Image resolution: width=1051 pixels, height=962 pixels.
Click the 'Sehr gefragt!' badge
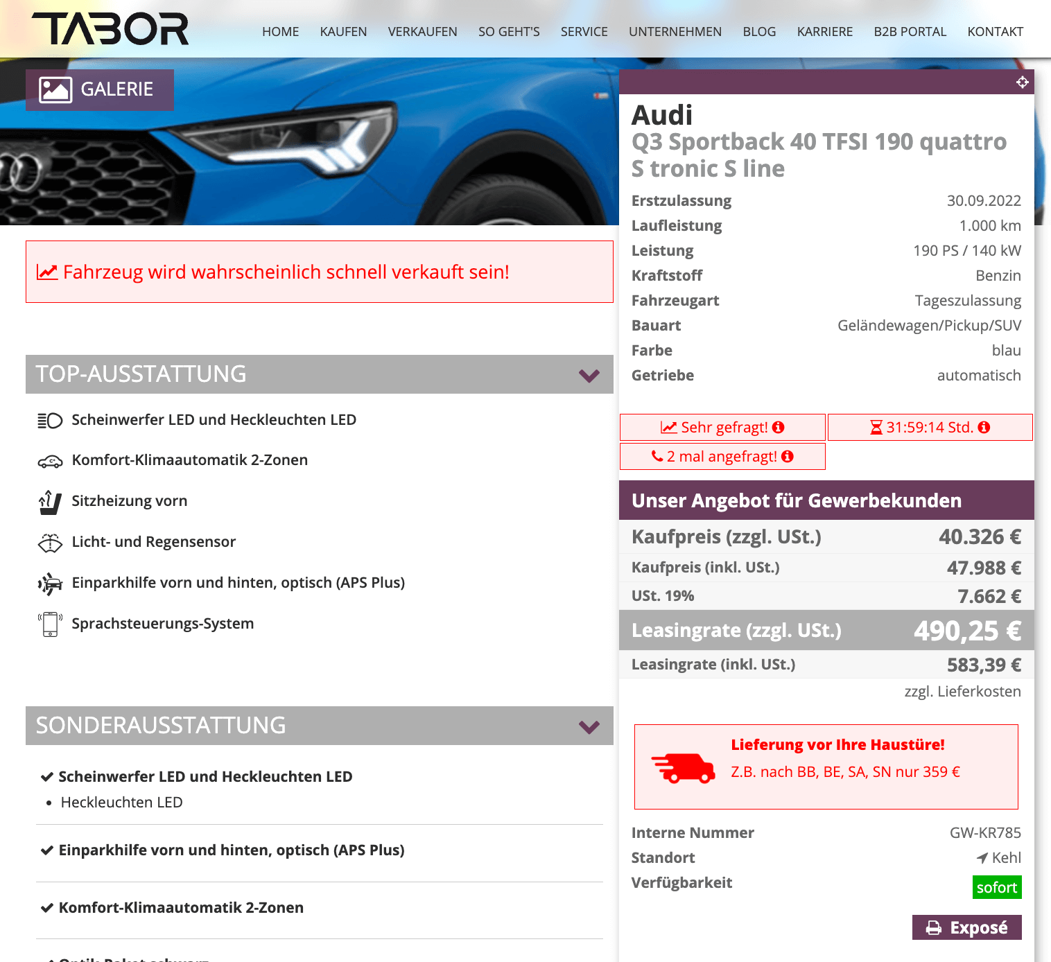click(x=722, y=427)
